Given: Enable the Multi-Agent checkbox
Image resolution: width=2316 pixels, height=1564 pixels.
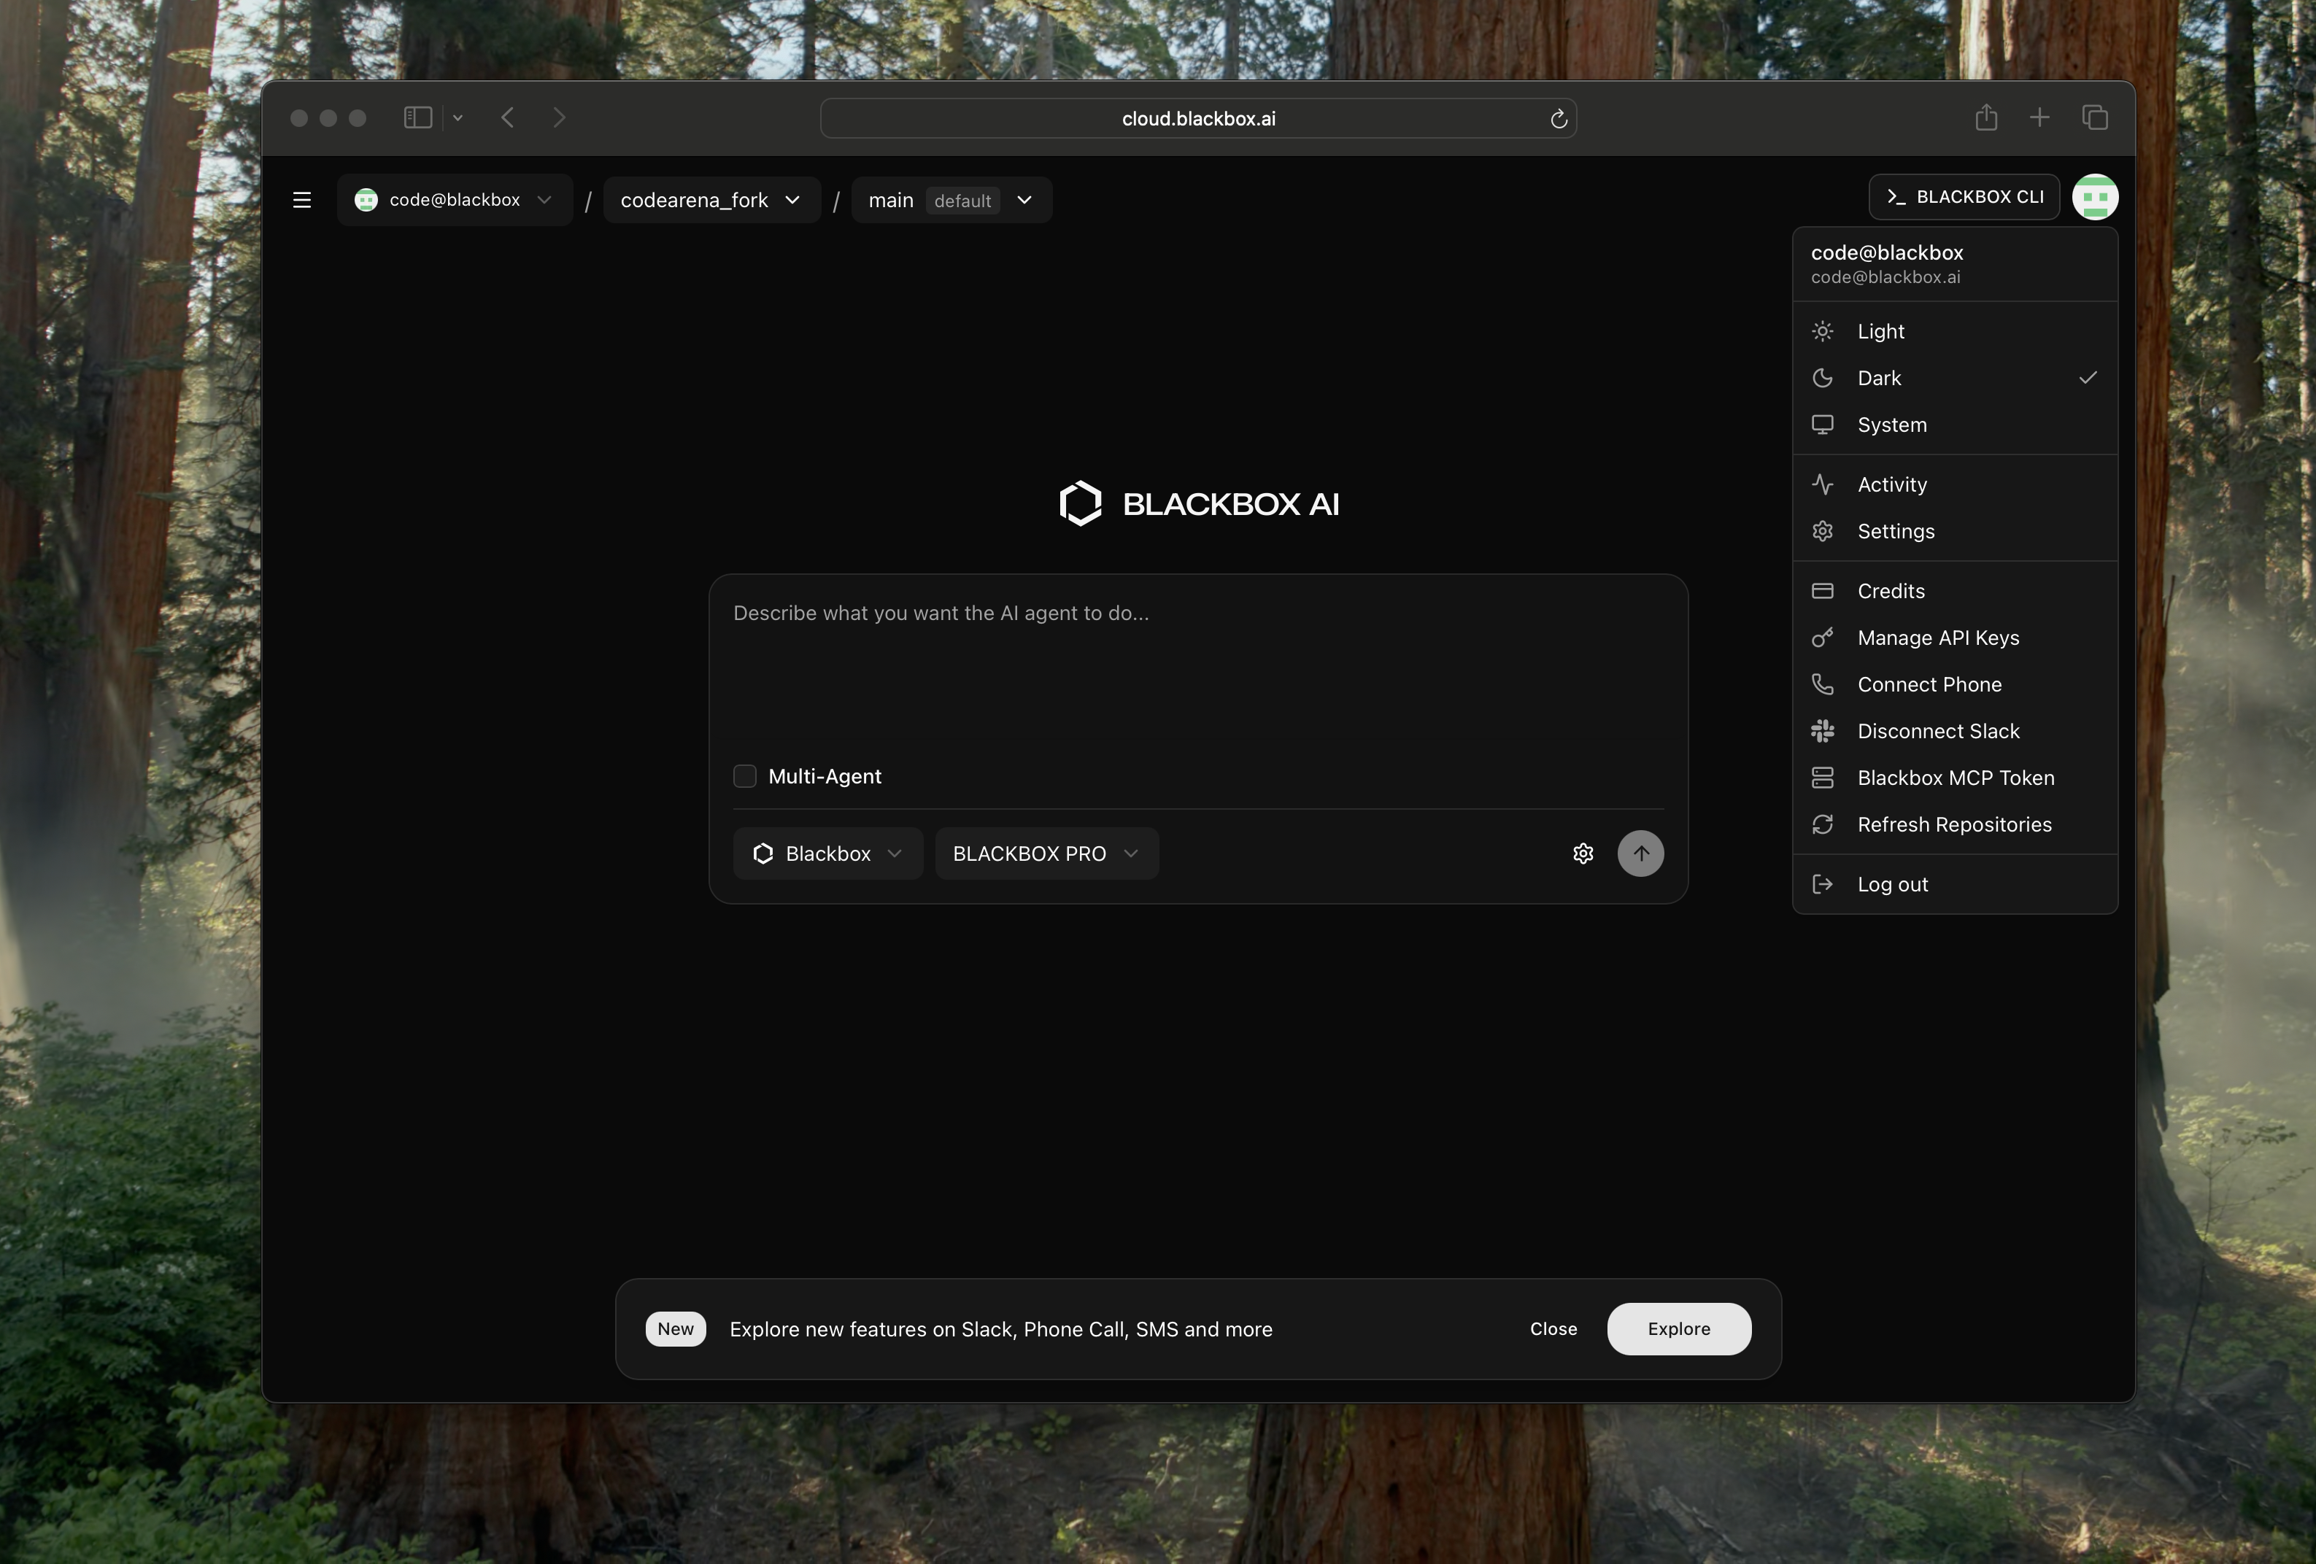Looking at the screenshot, I should [744, 776].
